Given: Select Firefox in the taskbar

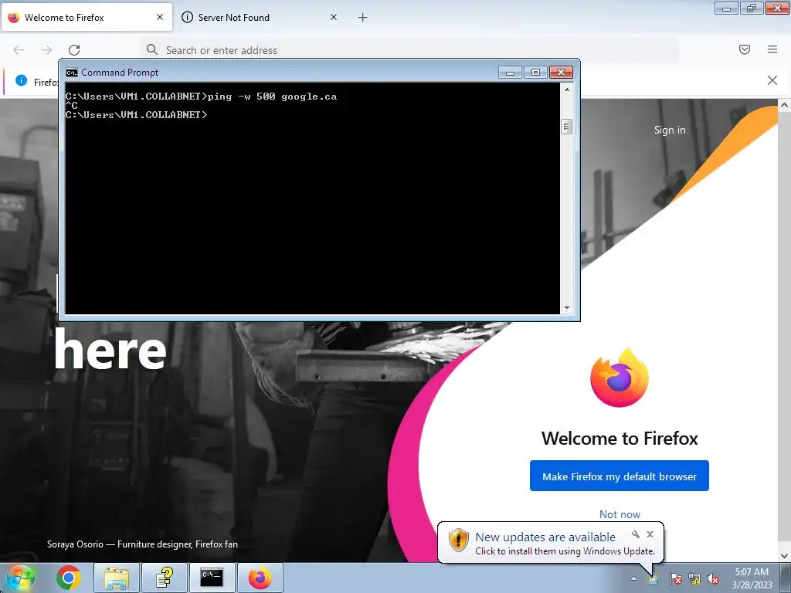Looking at the screenshot, I should (260, 578).
